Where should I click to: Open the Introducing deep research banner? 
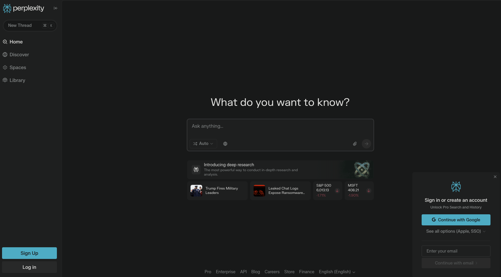[x=280, y=169]
